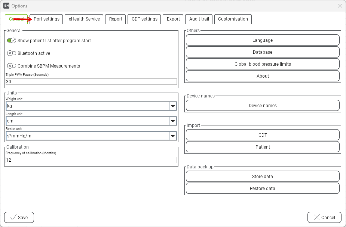Click the Save button with checkmark
346x227 pixels.
(19, 217)
